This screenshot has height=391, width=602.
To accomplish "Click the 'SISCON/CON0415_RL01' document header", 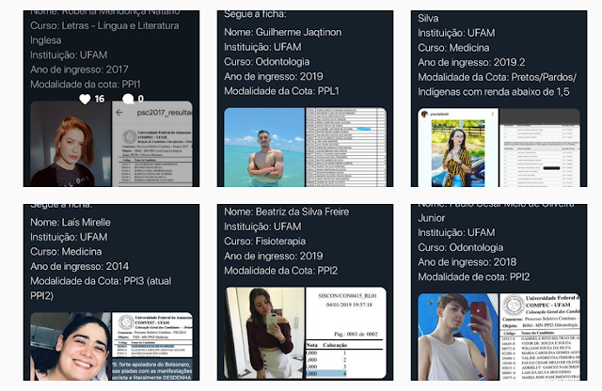I will (347, 296).
